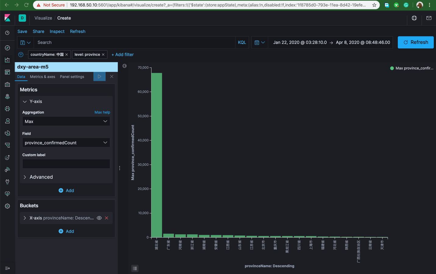Open the Aggregation Max dropdown
Screen dimensions: 436x274
(x=66, y=121)
